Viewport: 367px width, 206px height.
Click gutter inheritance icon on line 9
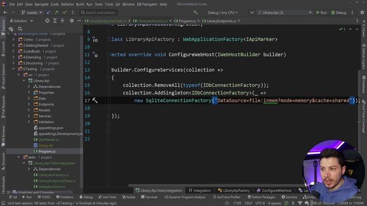(x=95, y=39)
